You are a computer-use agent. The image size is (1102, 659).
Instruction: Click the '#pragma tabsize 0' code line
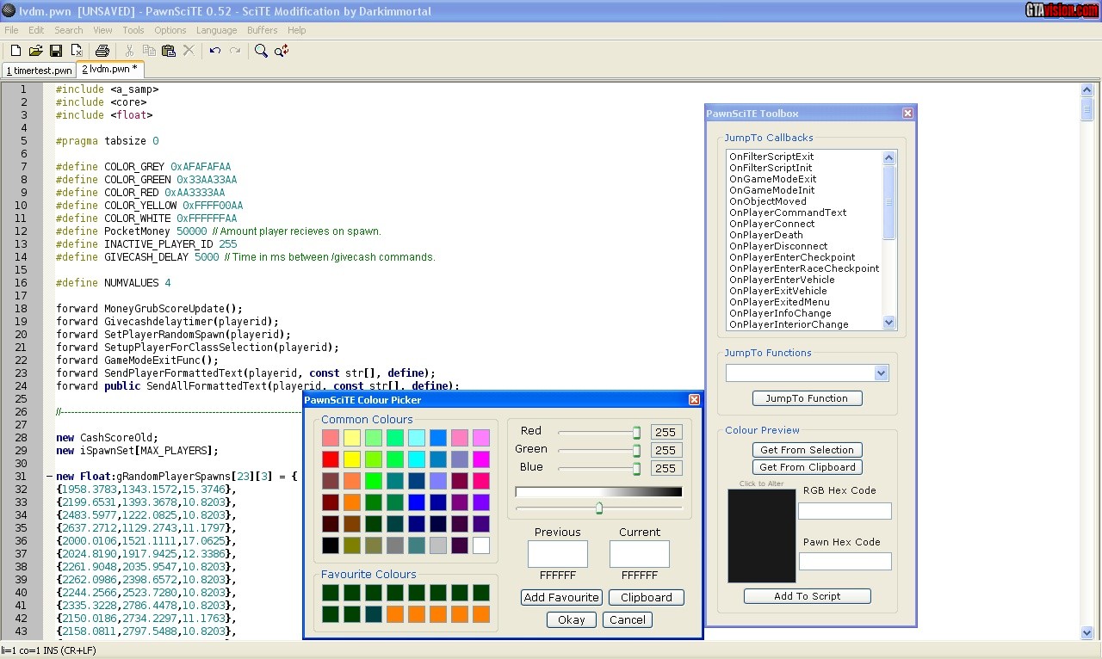(108, 141)
